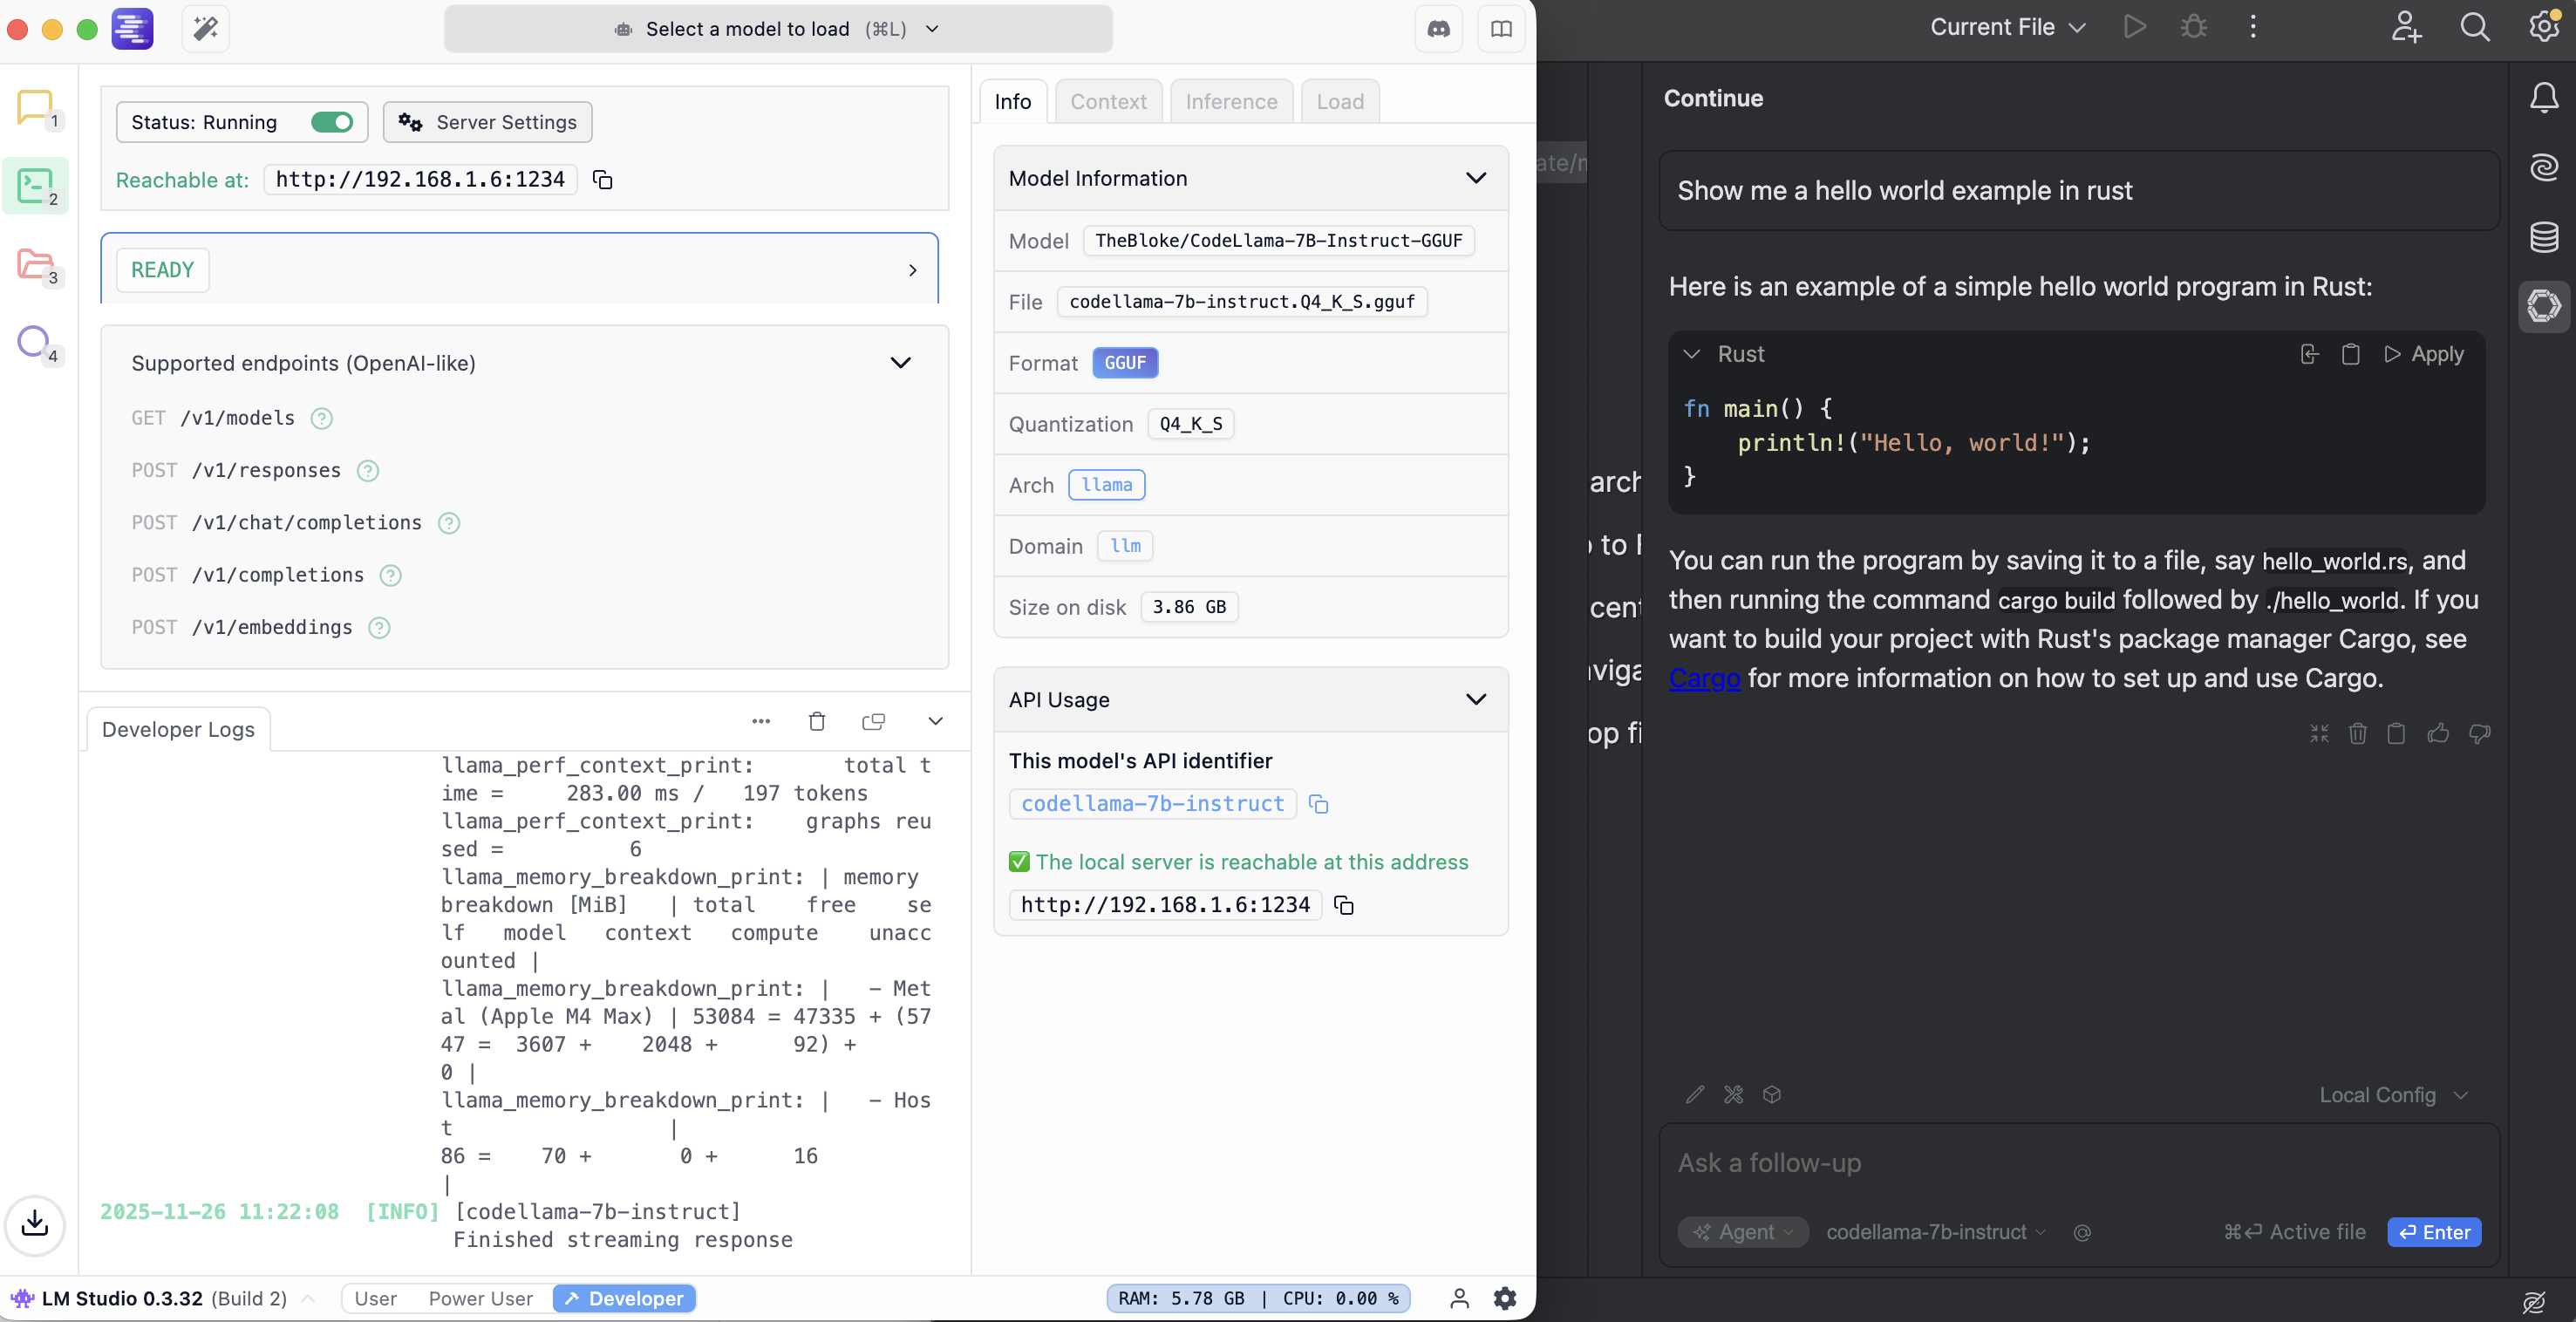Image resolution: width=2576 pixels, height=1322 pixels.
Task: Open the Context tab
Action: (x=1107, y=102)
